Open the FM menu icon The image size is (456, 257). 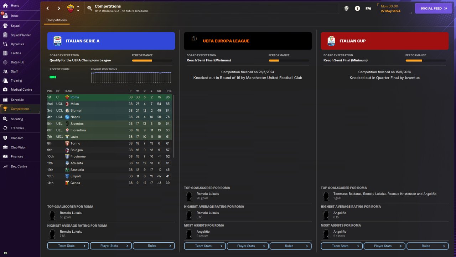pyautogui.click(x=368, y=8)
